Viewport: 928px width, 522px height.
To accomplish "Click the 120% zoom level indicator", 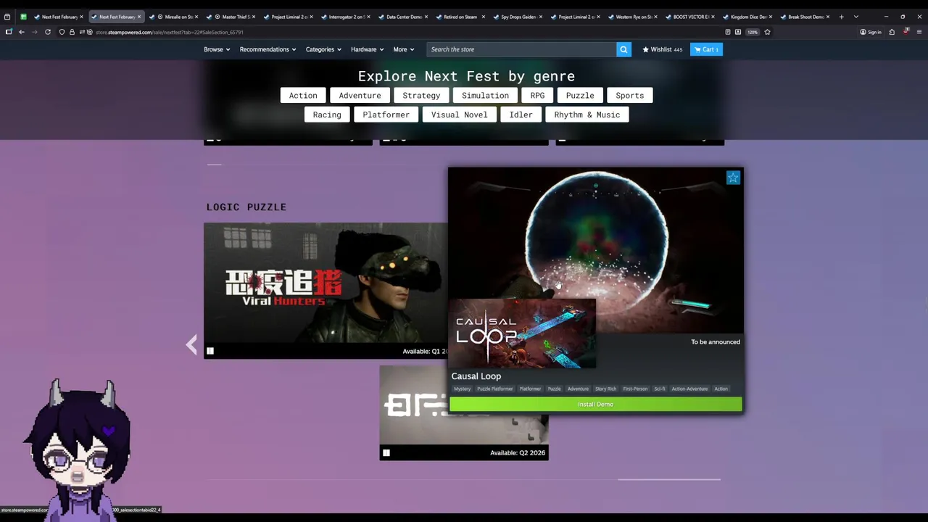I will point(753,32).
